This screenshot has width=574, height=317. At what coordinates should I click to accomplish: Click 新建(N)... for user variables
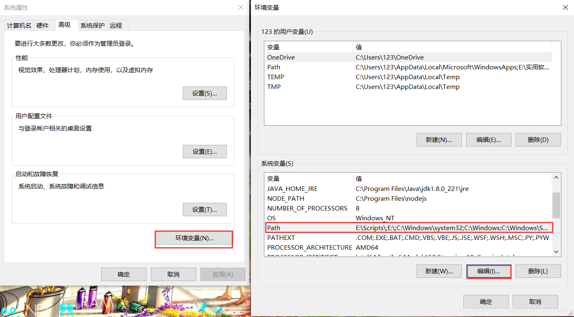point(439,140)
